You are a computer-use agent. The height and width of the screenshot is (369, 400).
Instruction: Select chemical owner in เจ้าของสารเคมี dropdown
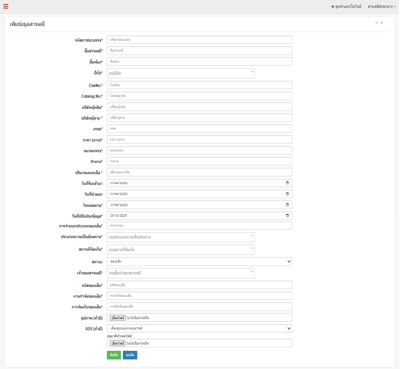point(181,273)
